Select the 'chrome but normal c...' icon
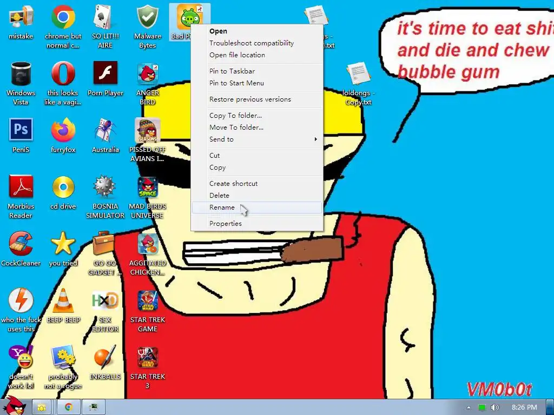This screenshot has height=415, width=554. click(x=63, y=26)
